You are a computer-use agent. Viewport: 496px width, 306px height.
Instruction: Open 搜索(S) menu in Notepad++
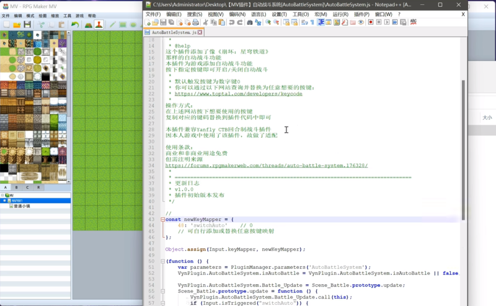(x=195, y=14)
